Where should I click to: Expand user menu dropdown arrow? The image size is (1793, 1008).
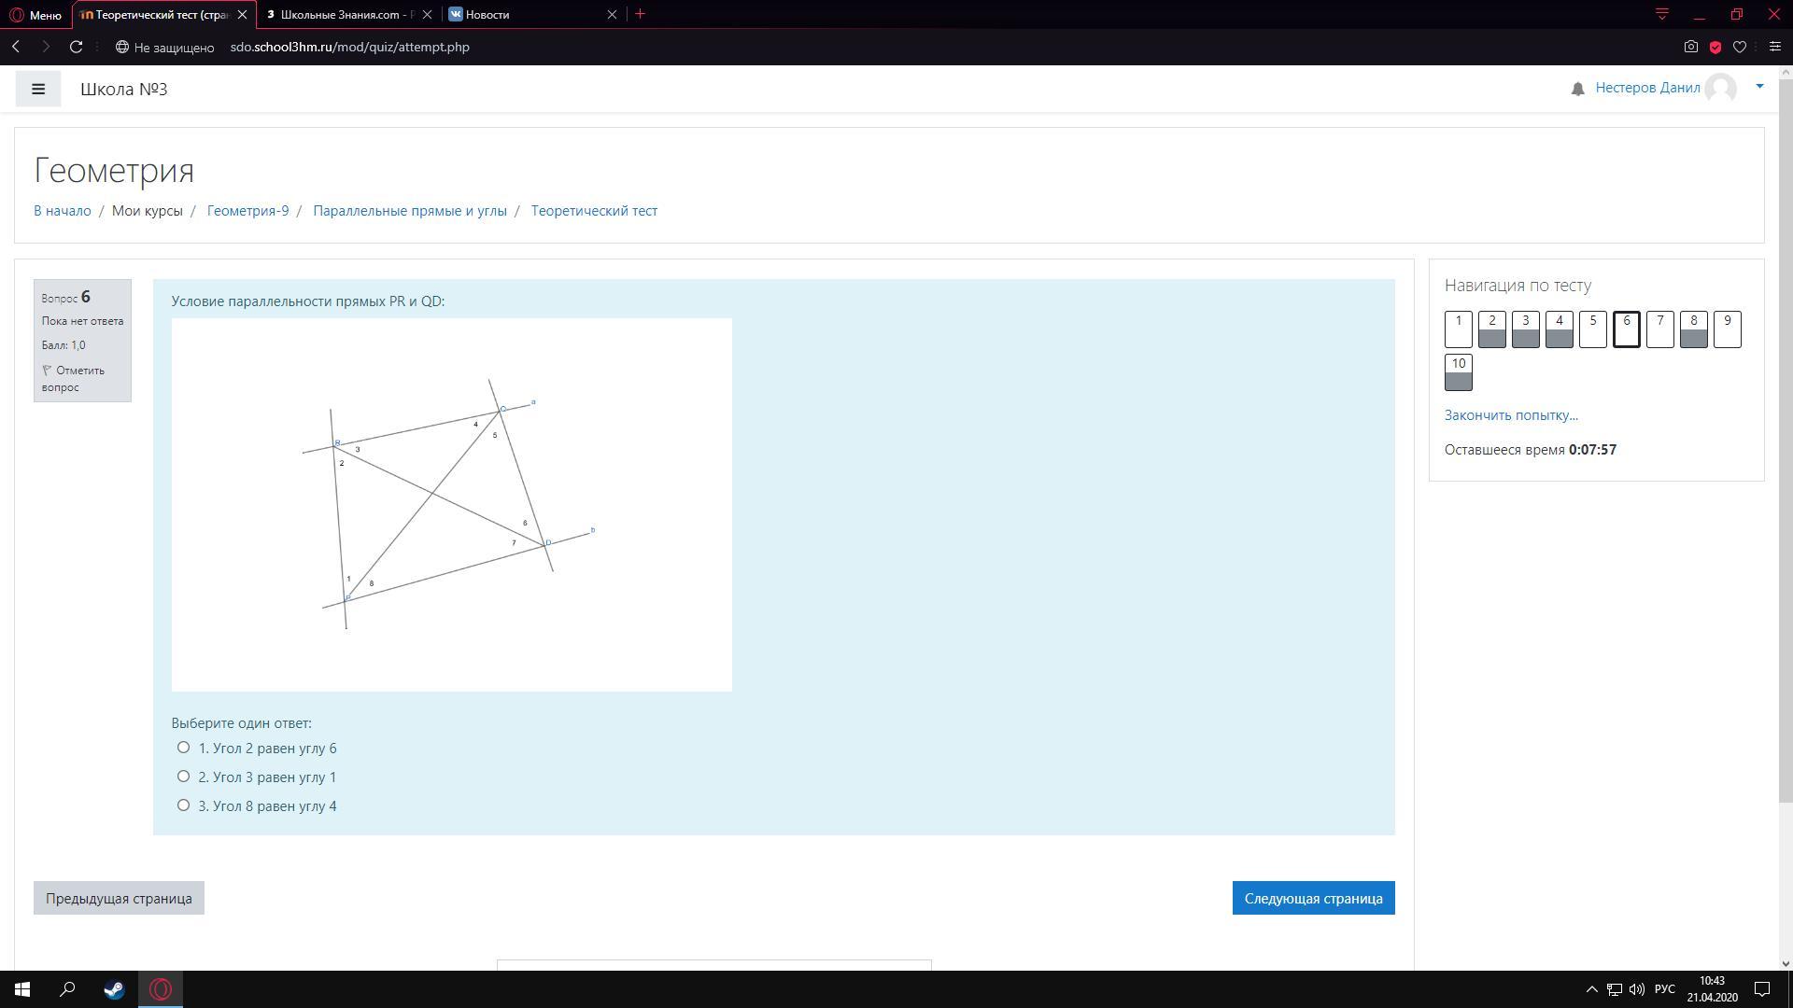pos(1759,87)
